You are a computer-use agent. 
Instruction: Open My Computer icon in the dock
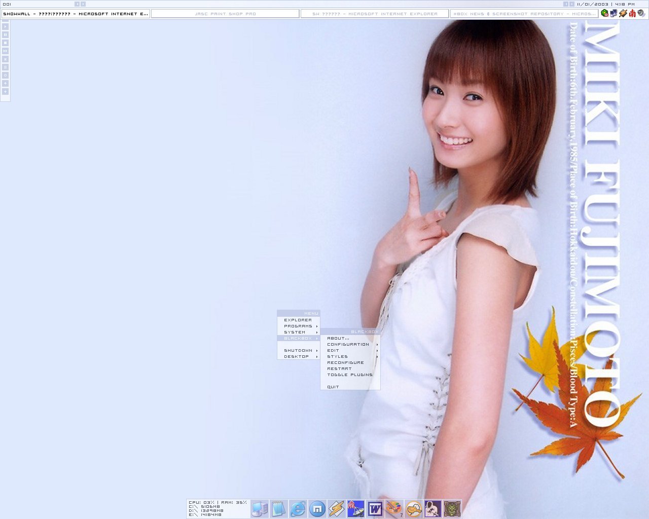260,508
